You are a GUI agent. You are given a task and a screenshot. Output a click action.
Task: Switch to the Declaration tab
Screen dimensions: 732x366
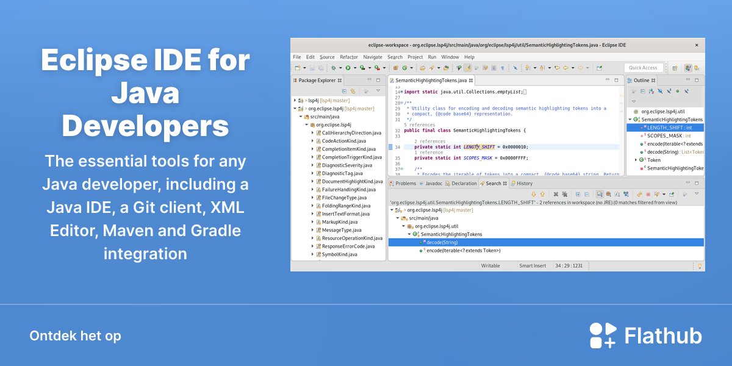coord(461,183)
